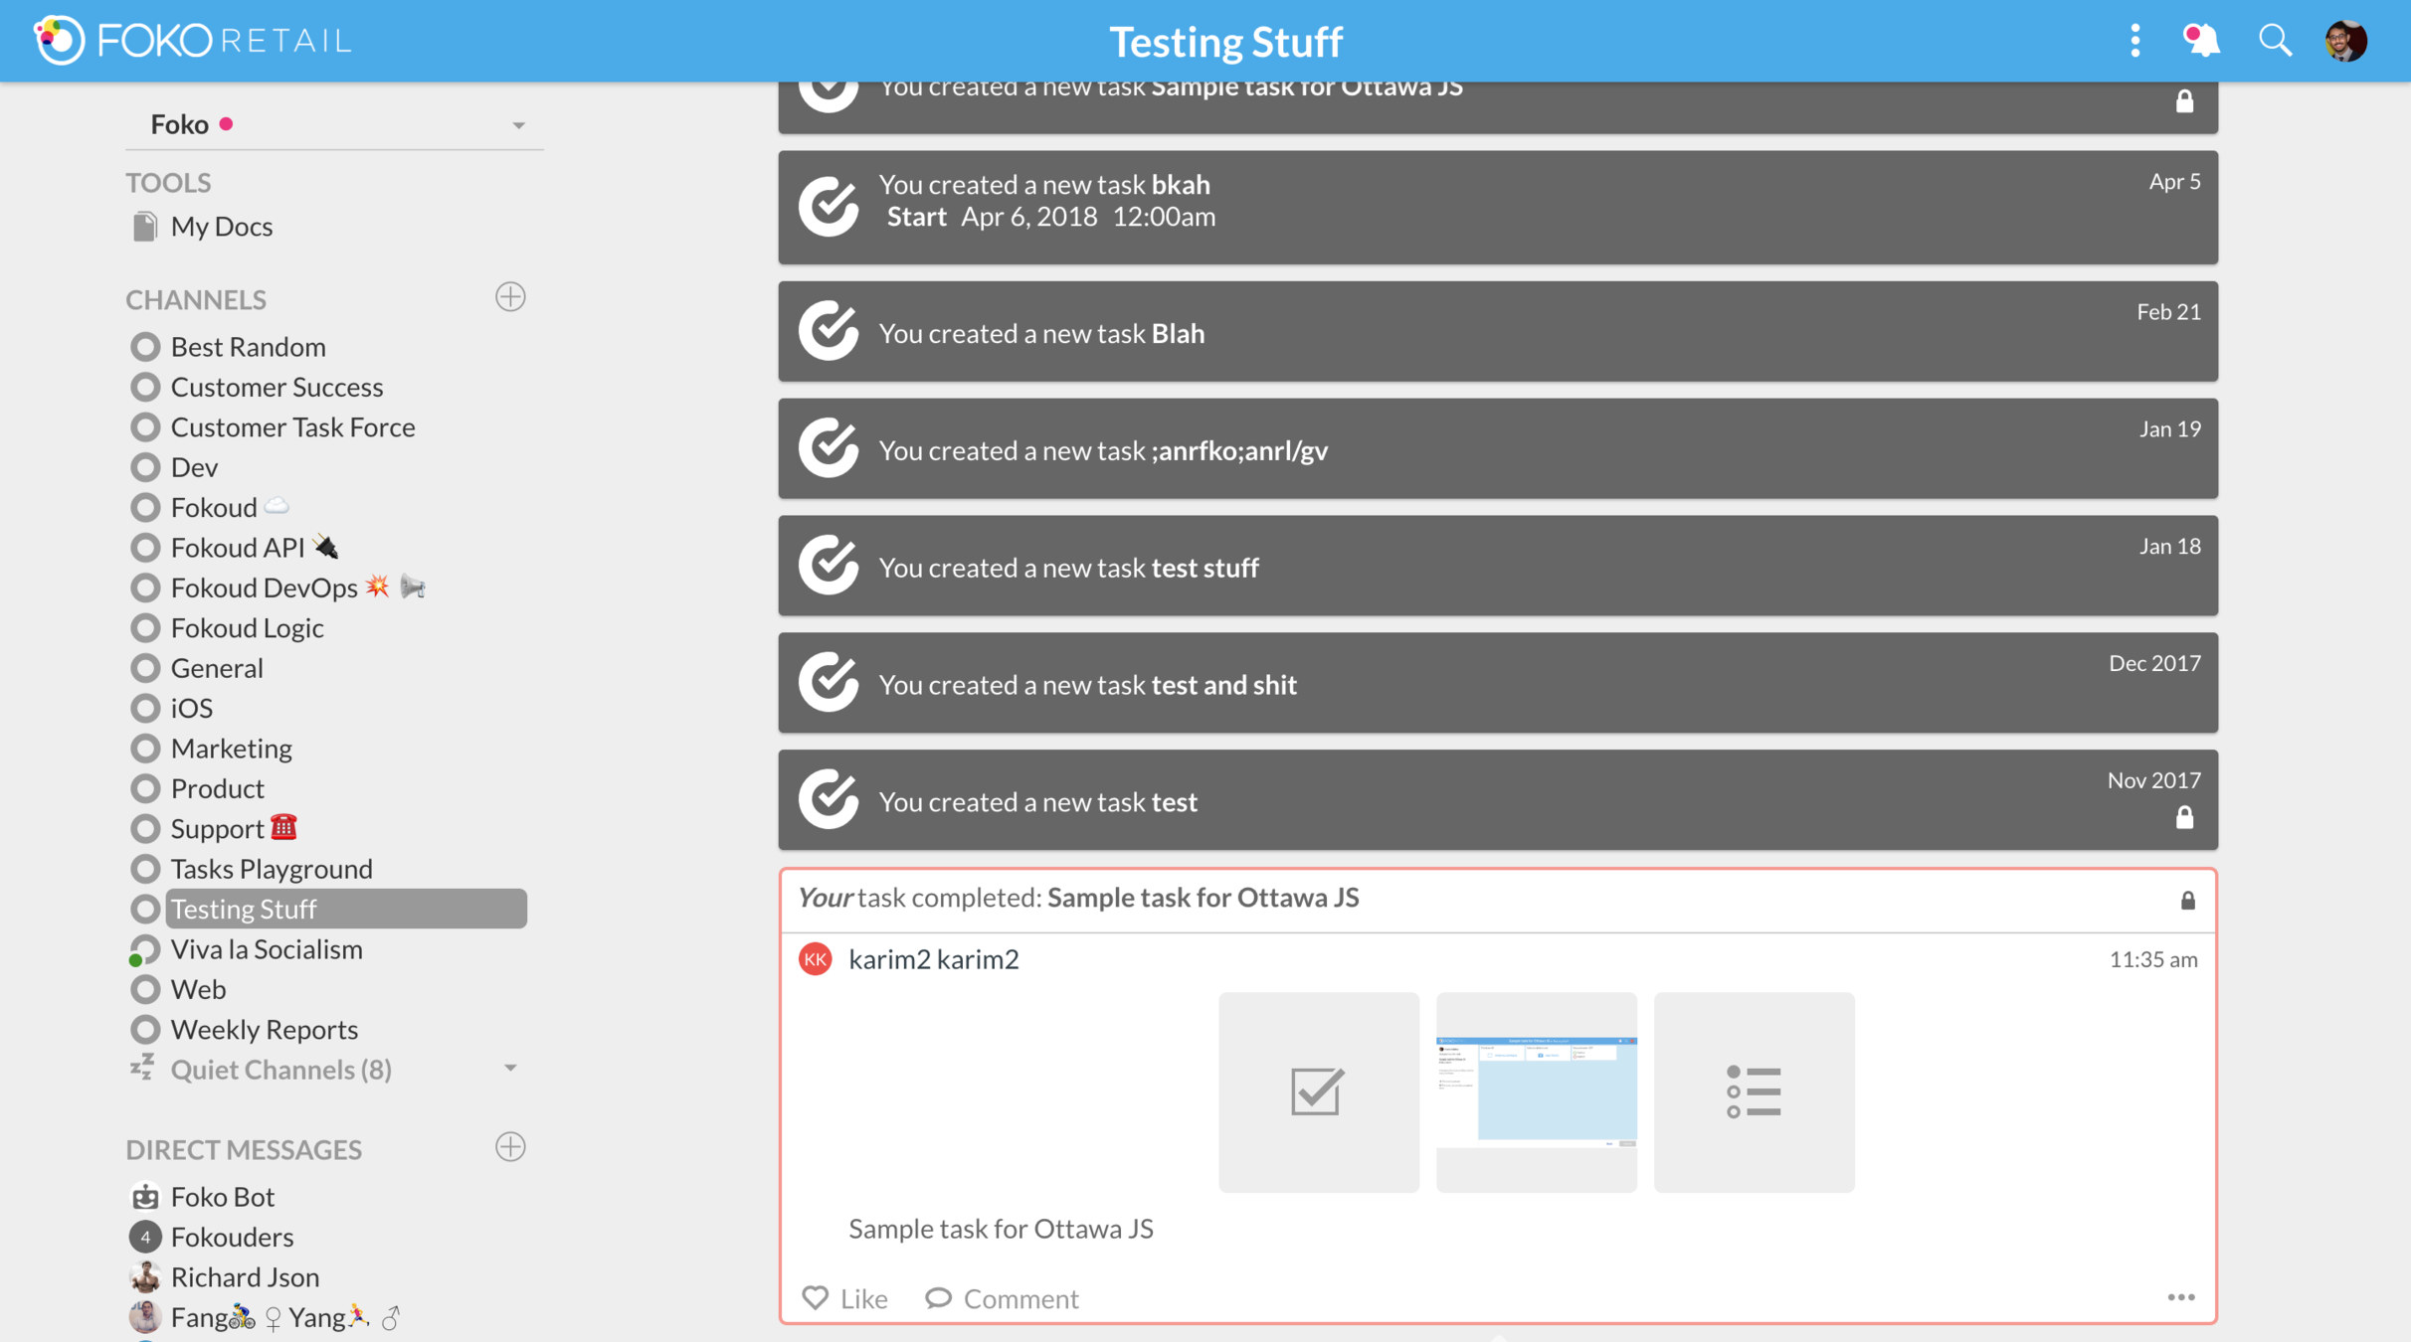This screenshot has width=2411, height=1342.
Task: Click Comment on the completed task
Action: [x=1002, y=1298]
